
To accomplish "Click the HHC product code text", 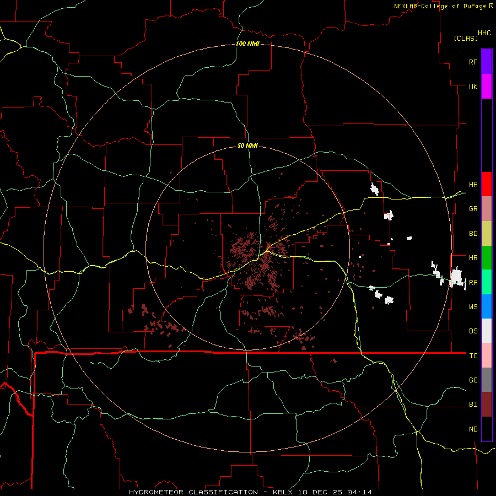I will click(x=484, y=33).
